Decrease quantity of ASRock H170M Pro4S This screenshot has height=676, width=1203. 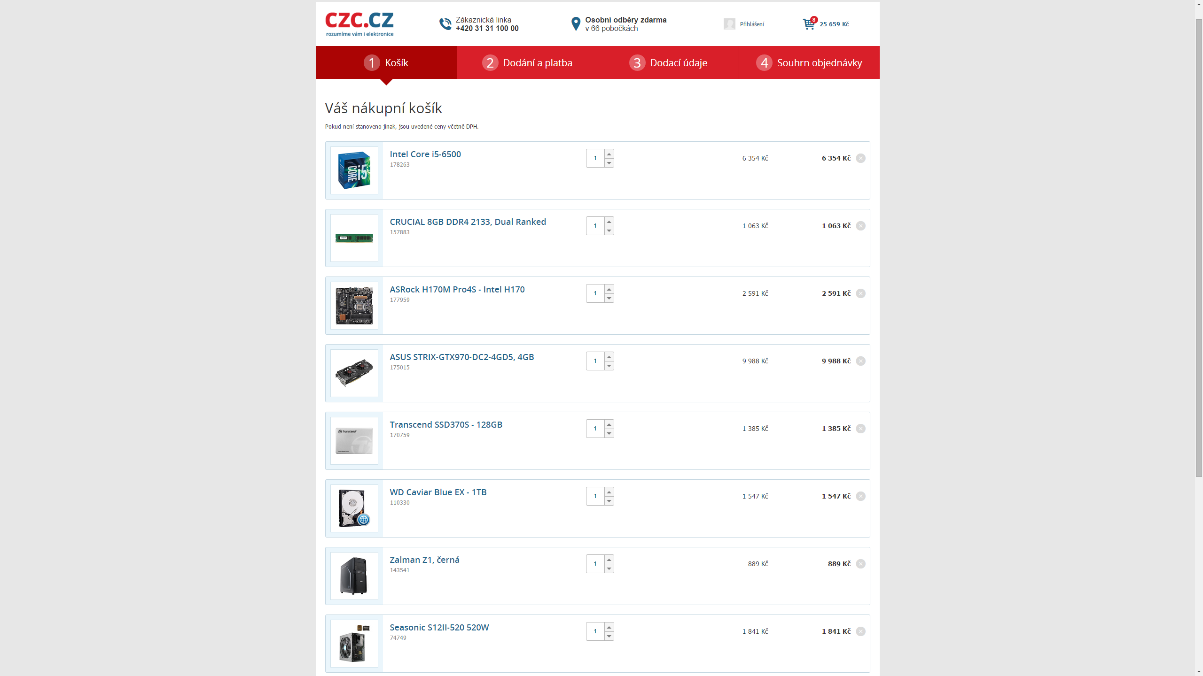coord(609,298)
